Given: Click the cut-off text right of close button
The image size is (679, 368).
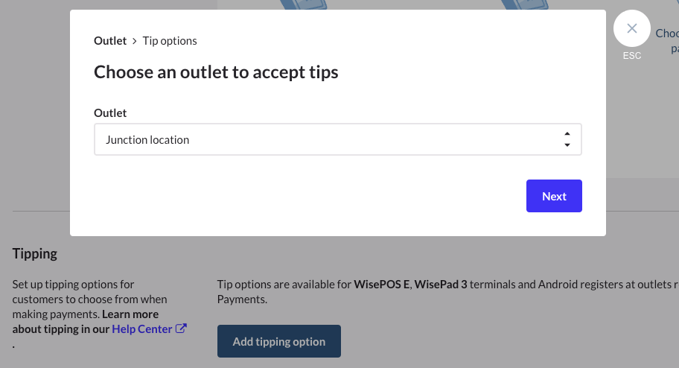Looking at the screenshot, I should point(668,41).
